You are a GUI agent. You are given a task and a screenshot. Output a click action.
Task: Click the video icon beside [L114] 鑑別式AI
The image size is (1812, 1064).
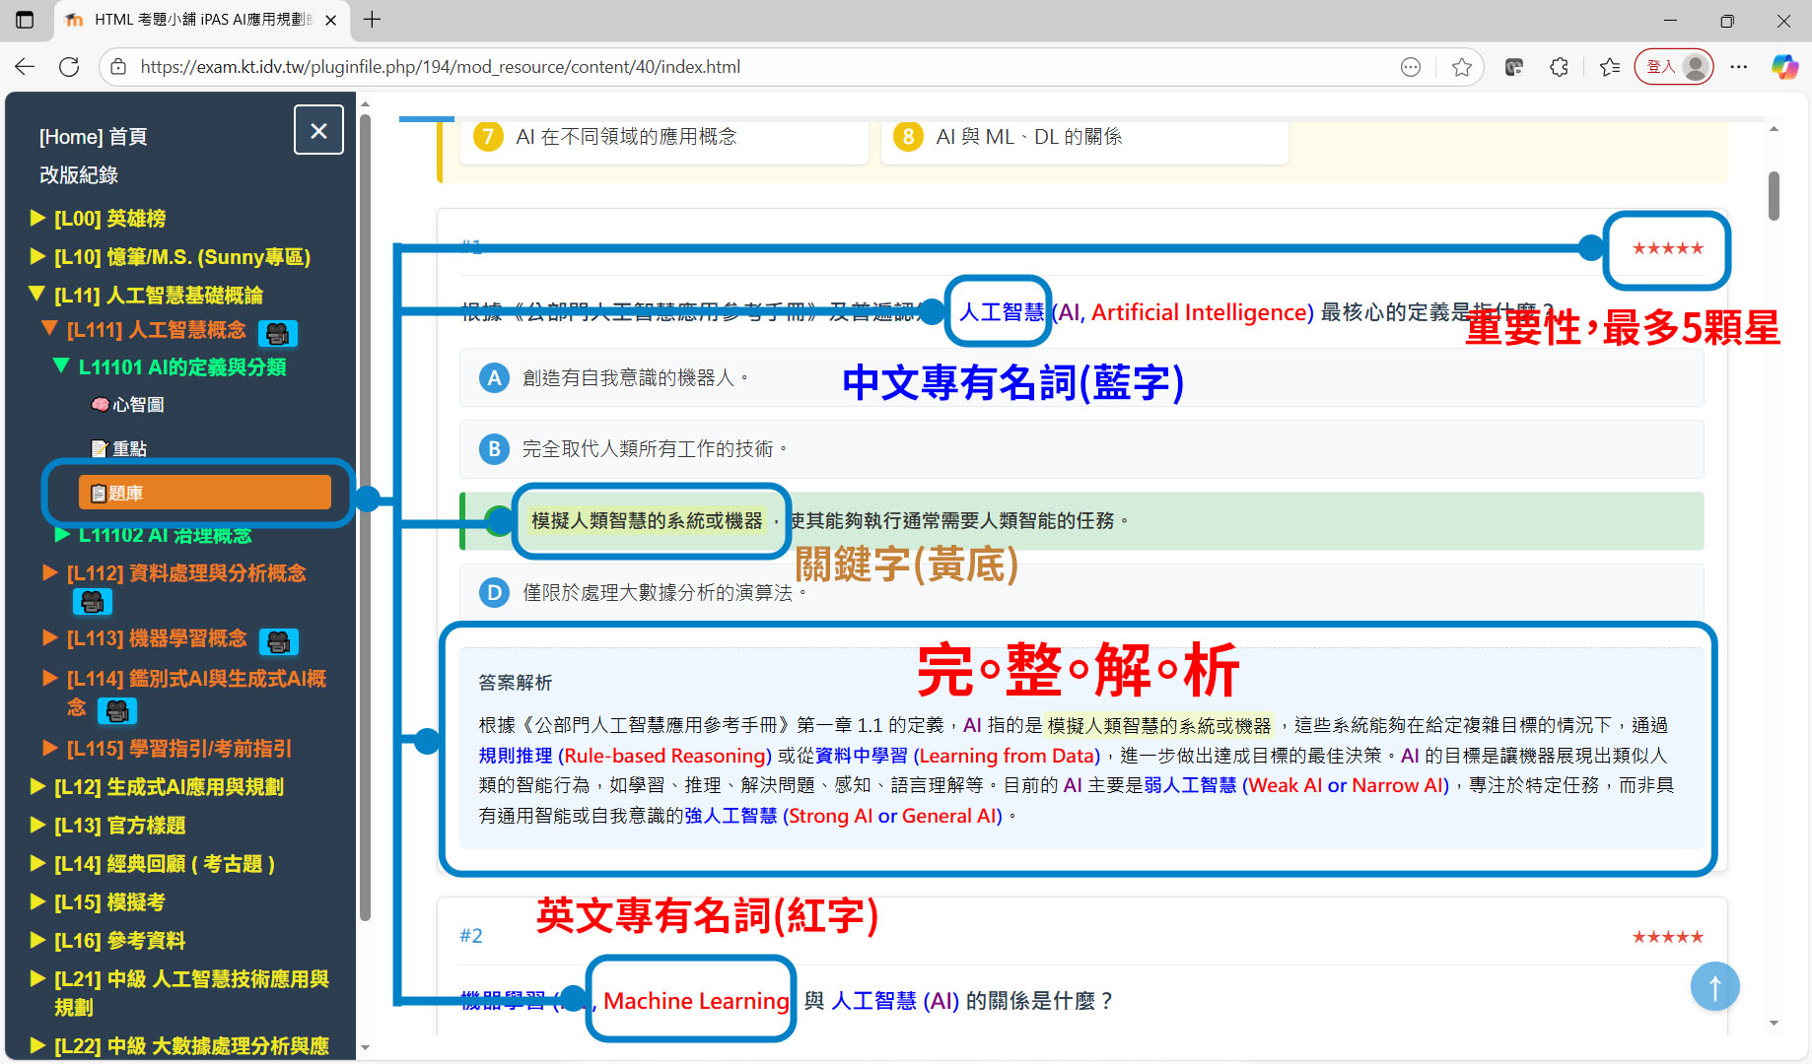coord(117,710)
